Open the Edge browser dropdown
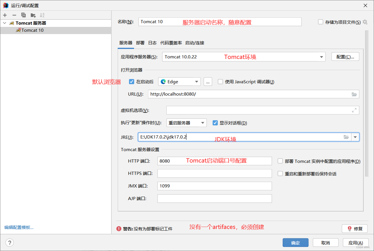 point(179,82)
